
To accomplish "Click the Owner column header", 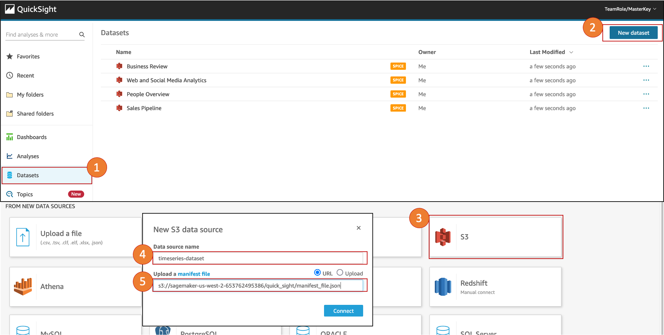I will pos(427,52).
